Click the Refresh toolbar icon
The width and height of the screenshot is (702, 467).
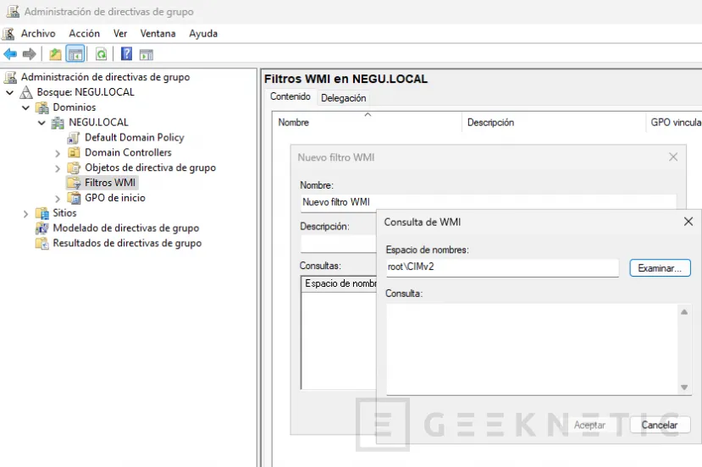point(102,55)
